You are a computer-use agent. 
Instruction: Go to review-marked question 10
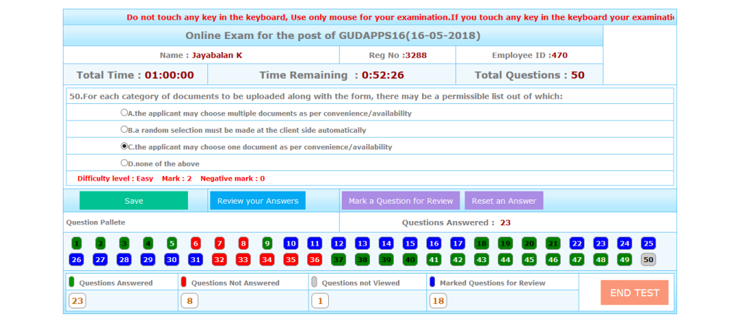[x=291, y=243]
